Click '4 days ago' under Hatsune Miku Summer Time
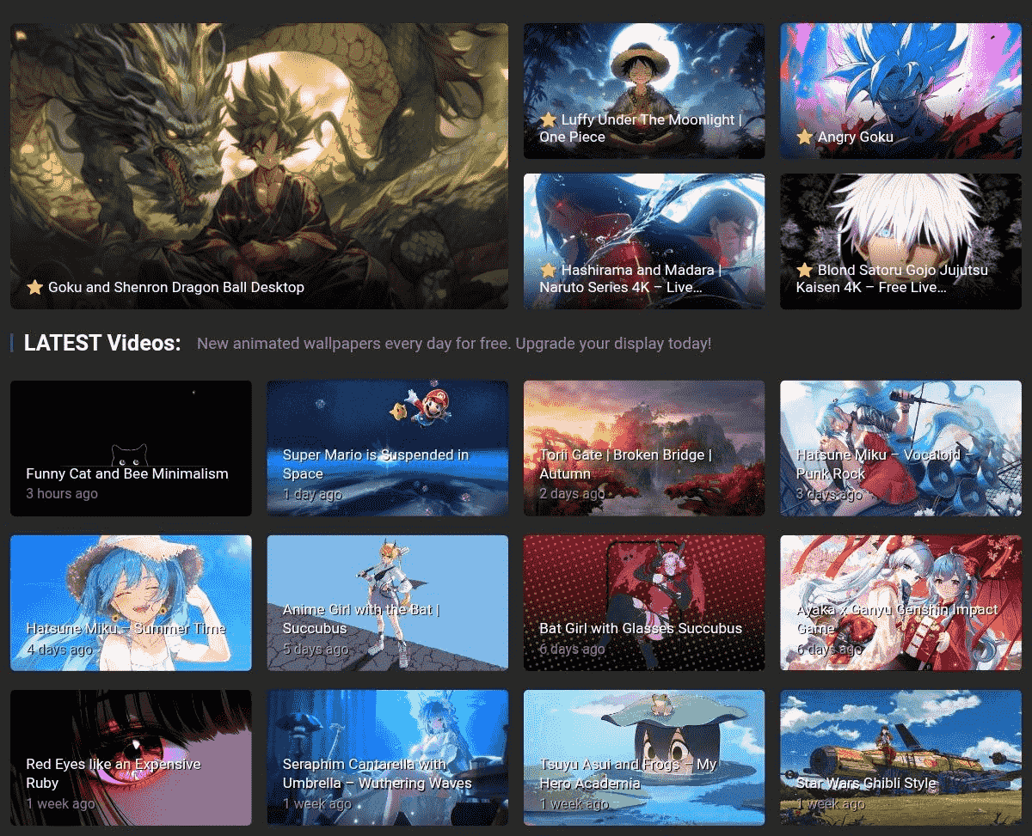 (x=59, y=649)
